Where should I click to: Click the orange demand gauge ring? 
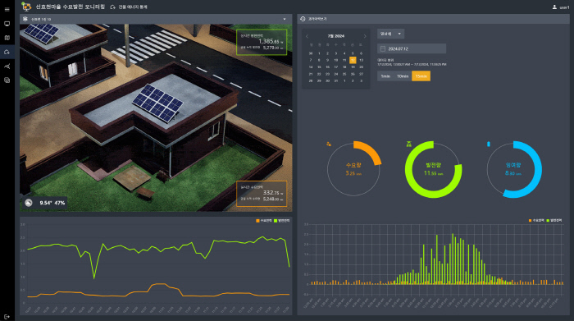[x=371, y=151]
